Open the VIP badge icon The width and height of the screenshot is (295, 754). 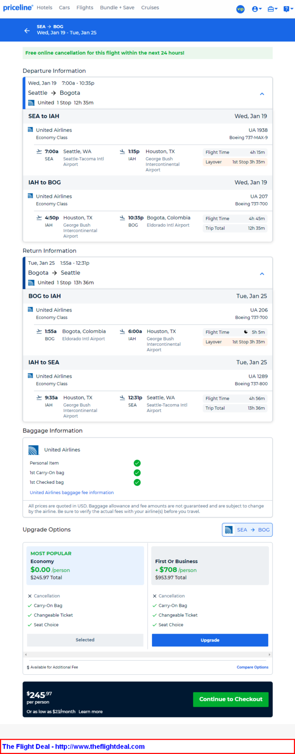[x=240, y=9]
